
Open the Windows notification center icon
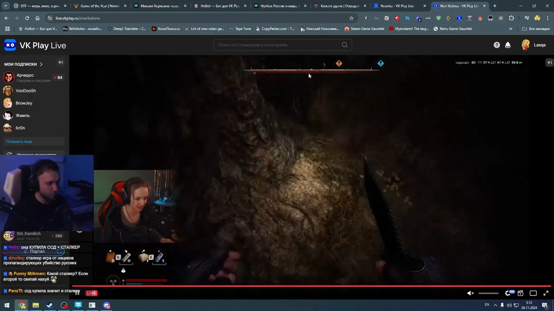tap(545, 305)
